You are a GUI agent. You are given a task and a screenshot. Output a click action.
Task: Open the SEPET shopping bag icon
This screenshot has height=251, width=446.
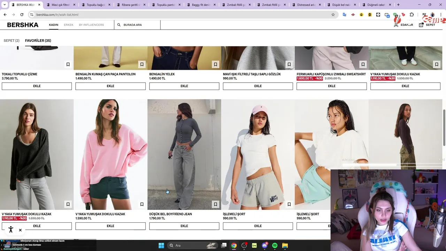421,25
